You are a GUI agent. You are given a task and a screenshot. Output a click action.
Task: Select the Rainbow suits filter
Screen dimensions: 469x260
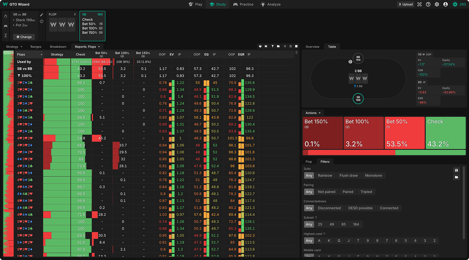pyautogui.click(x=325, y=176)
